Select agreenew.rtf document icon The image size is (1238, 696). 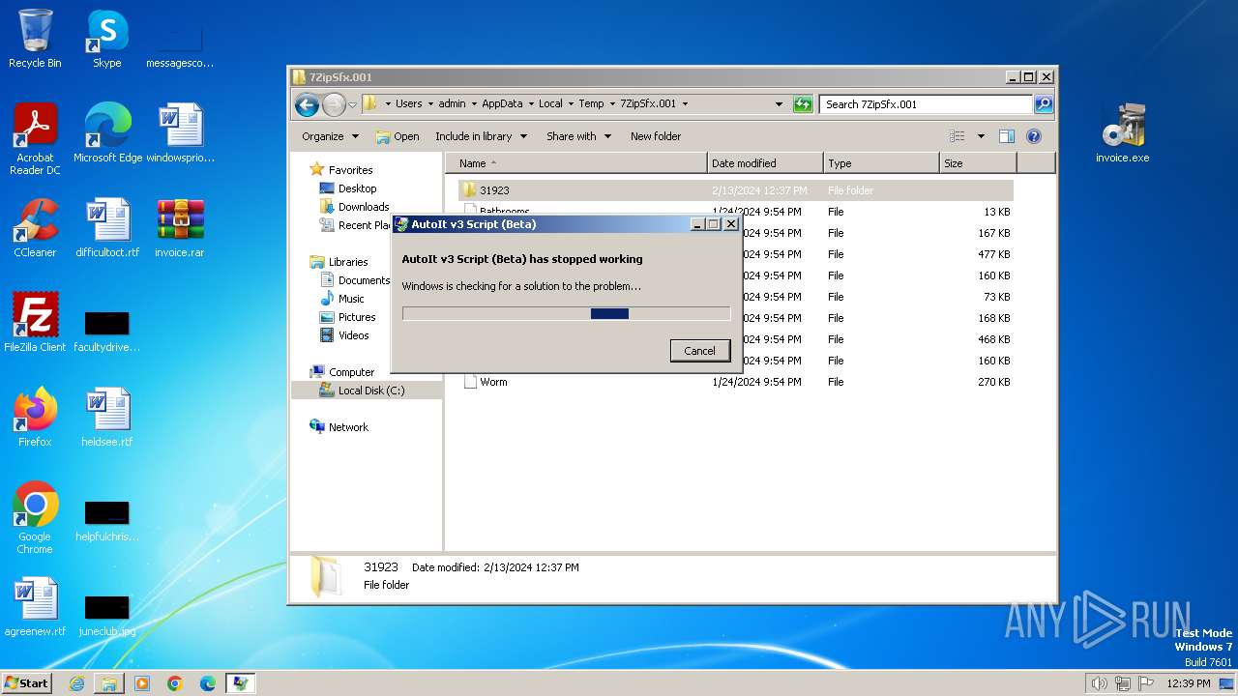pyautogui.click(x=35, y=607)
